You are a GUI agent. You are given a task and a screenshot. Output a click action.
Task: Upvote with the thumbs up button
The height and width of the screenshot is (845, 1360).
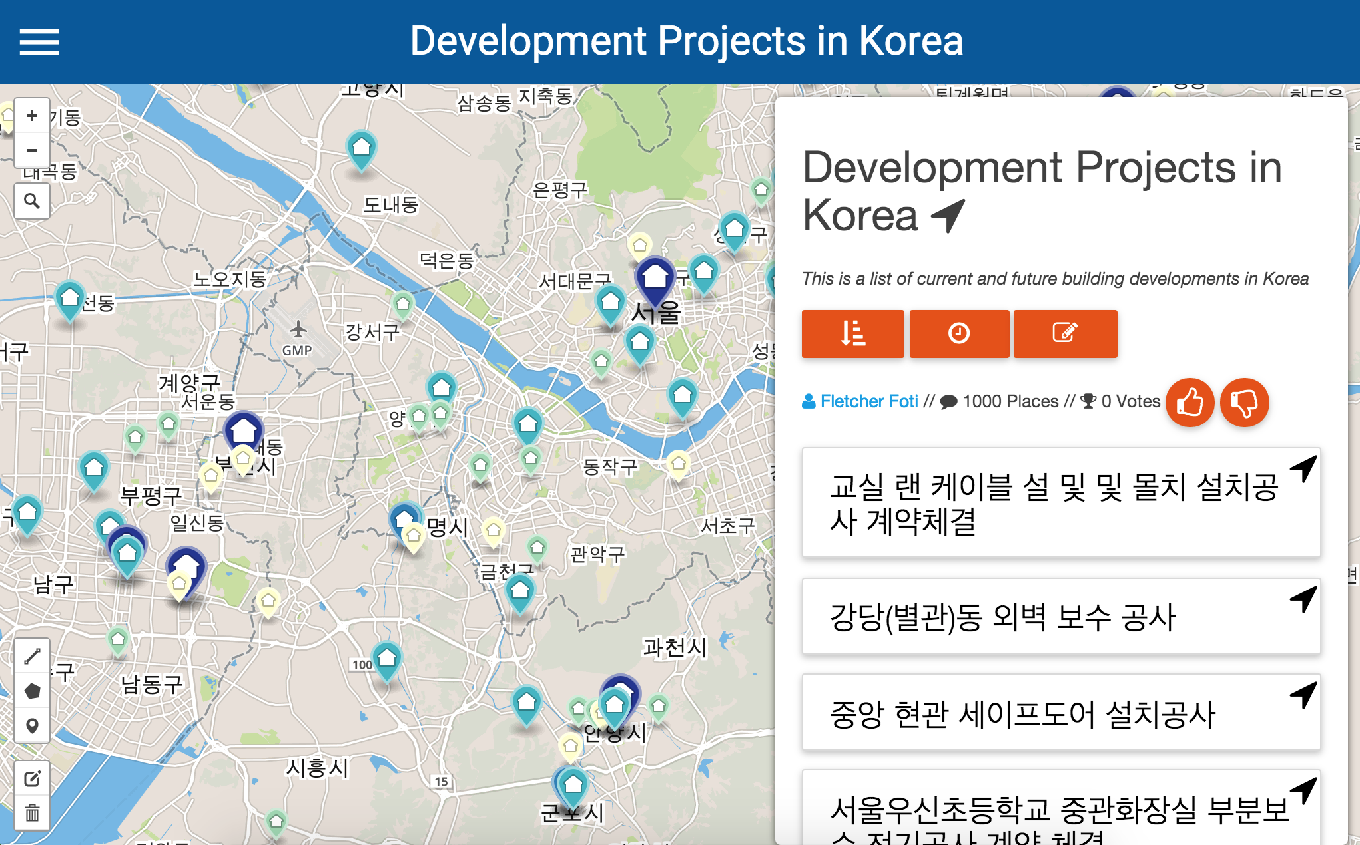[1190, 403]
